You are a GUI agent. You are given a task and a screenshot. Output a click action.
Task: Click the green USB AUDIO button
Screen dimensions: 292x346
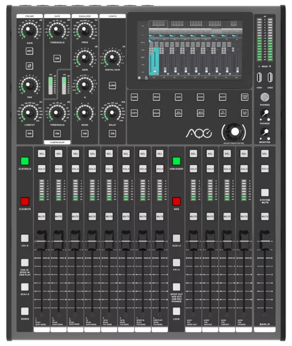pyautogui.click(x=177, y=161)
